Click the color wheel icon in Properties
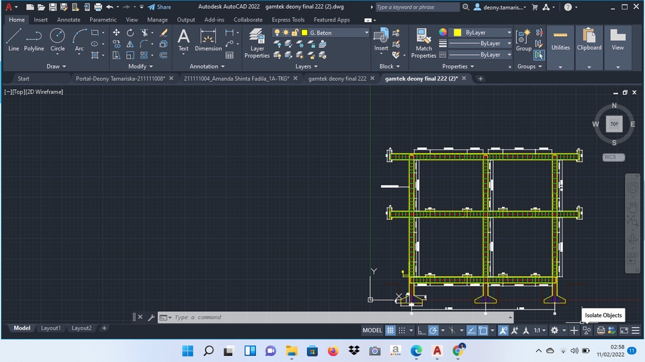Screen dimensions: 645x362 click(x=443, y=32)
